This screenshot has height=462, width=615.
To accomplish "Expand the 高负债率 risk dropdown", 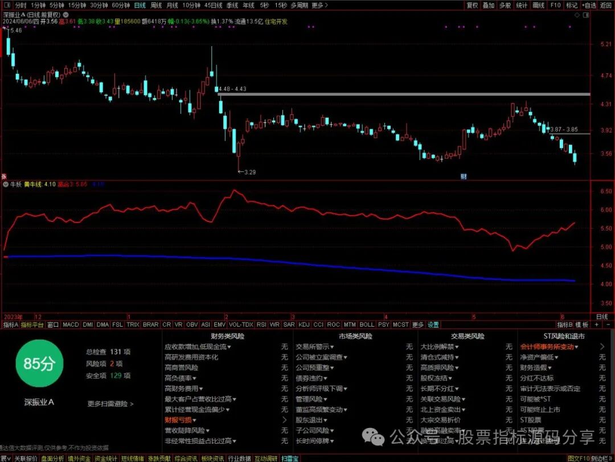I will point(181,378).
